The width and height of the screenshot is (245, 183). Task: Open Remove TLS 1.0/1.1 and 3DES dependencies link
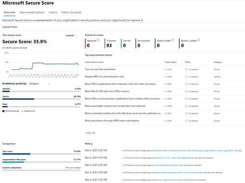(x=174, y=158)
